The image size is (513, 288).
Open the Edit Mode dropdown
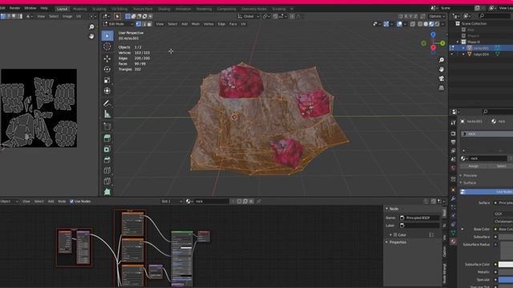coord(118,24)
